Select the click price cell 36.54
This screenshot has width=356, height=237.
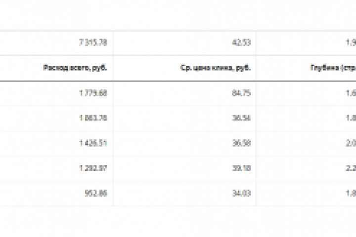click(x=242, y=118)
